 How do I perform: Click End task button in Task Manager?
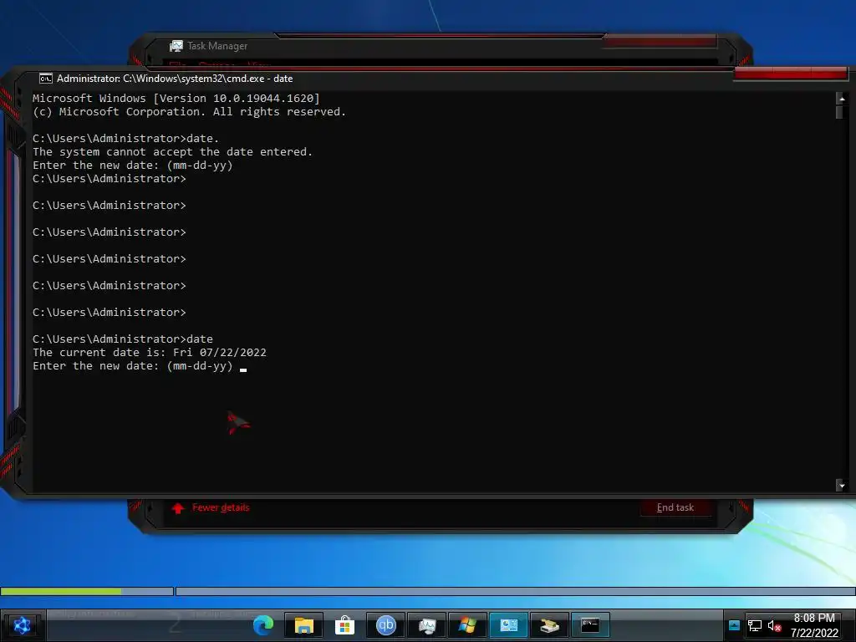click(675, 507)
